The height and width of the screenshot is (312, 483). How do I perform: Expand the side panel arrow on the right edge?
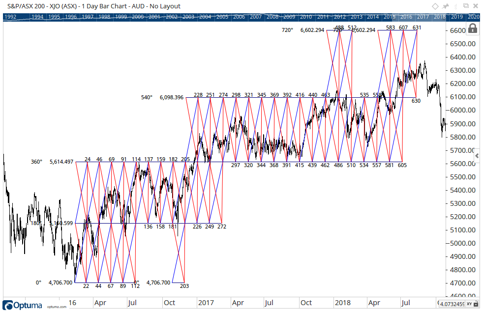477,156
